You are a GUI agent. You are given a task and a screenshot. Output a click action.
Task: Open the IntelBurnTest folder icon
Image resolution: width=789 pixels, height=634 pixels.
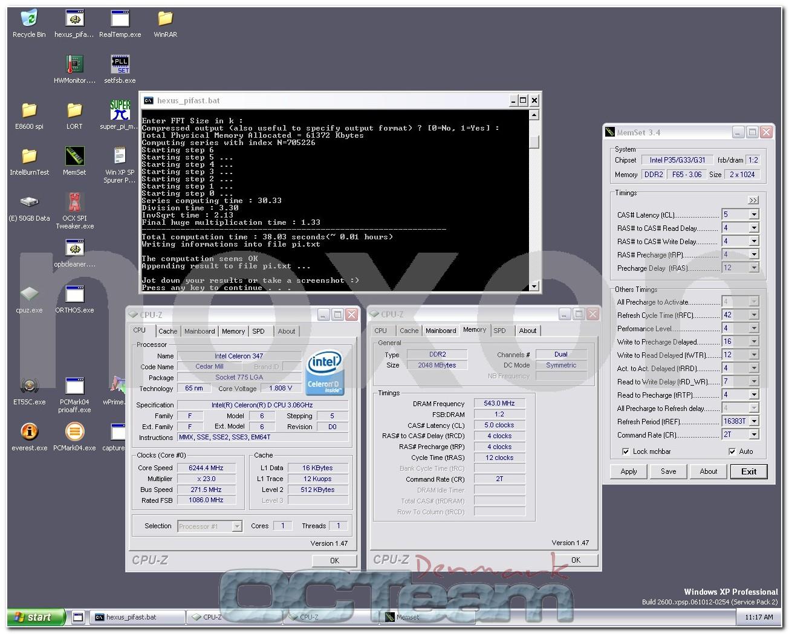click(x=29, y=162)
